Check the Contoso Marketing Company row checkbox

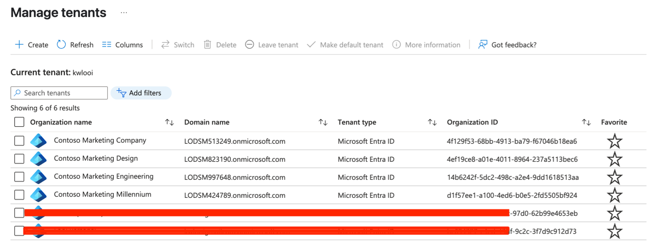pyautogui.click(x=19, y=141)
